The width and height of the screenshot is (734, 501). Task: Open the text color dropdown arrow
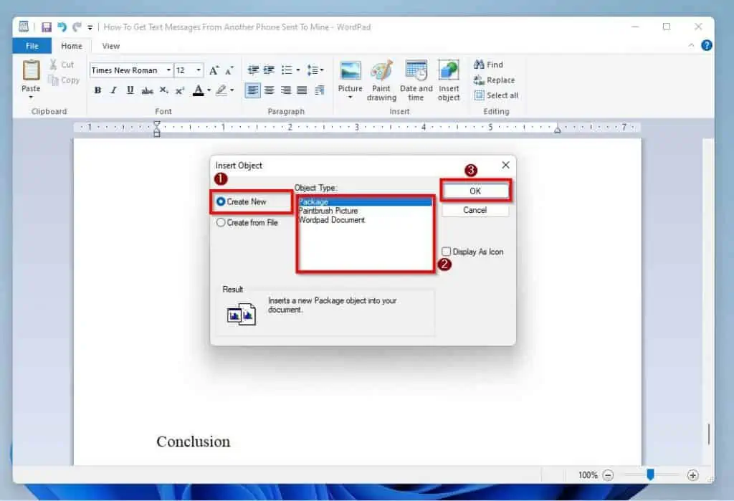pyautogui.click(x=209, y=90)
